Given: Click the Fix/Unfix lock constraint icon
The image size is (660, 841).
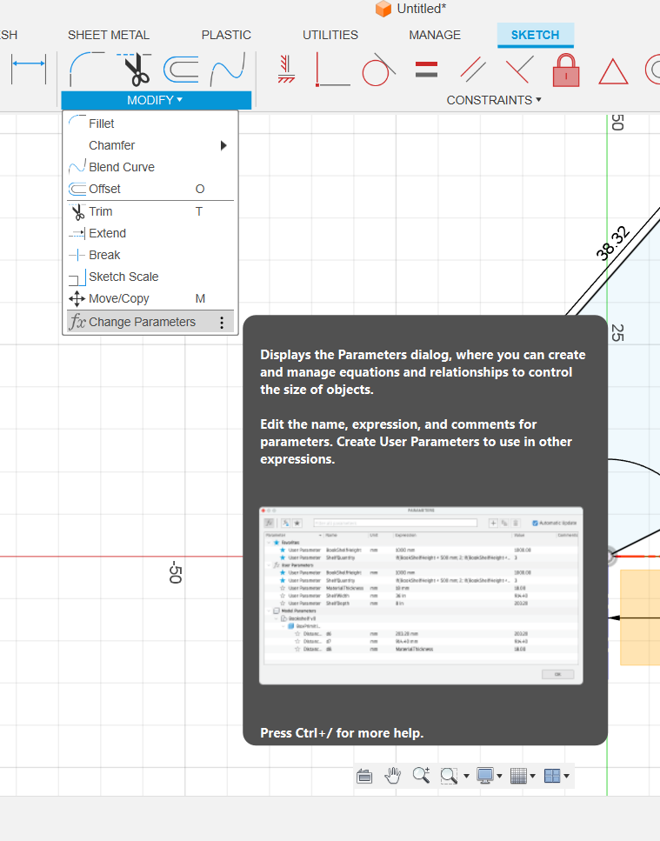Looking at the screenshot, I should (x=566, y=70).
